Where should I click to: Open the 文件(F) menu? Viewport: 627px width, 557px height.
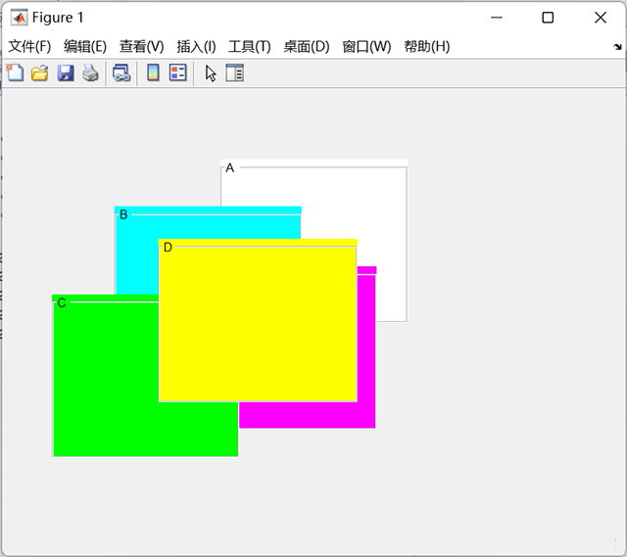click(x=29, y=46)
